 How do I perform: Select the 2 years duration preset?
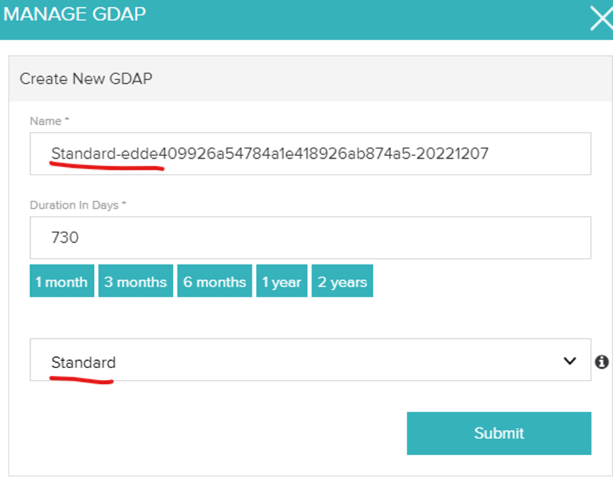(x=342, y=281)
